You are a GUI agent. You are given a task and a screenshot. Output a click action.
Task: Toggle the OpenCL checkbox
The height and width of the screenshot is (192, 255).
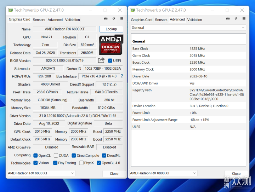coord(35,156)
